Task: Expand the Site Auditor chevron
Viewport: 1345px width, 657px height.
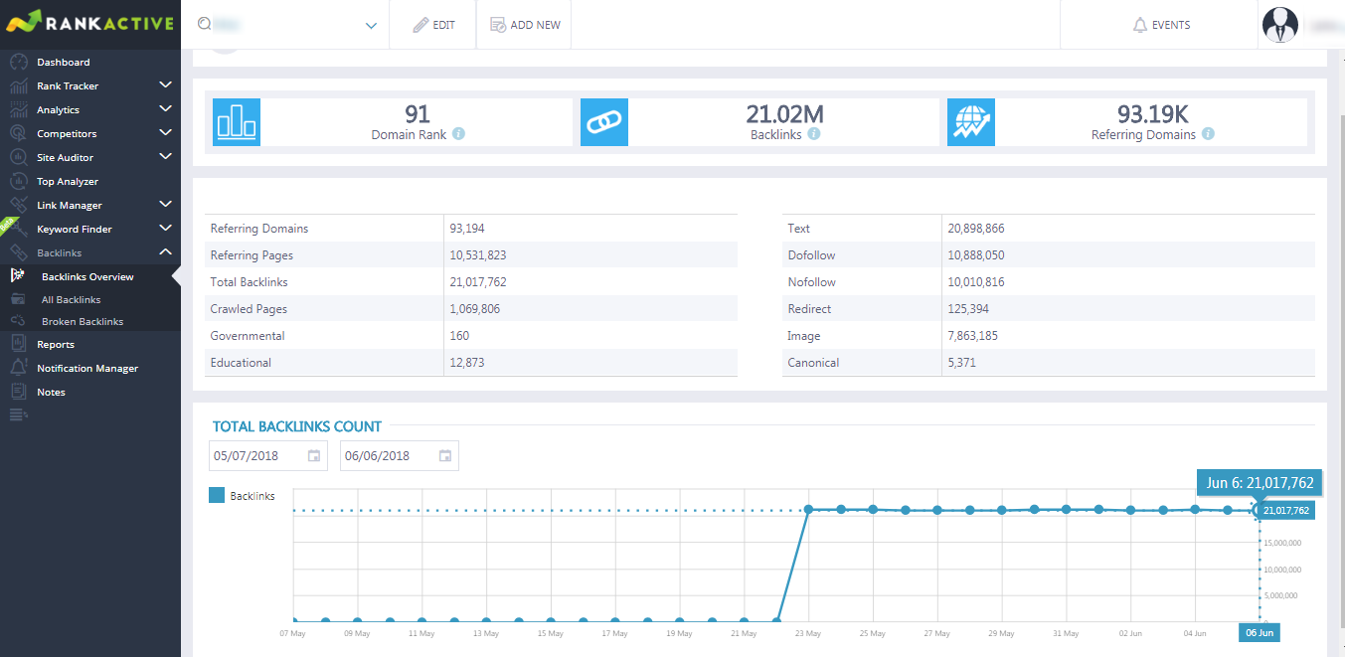Action: pos(166,157)
